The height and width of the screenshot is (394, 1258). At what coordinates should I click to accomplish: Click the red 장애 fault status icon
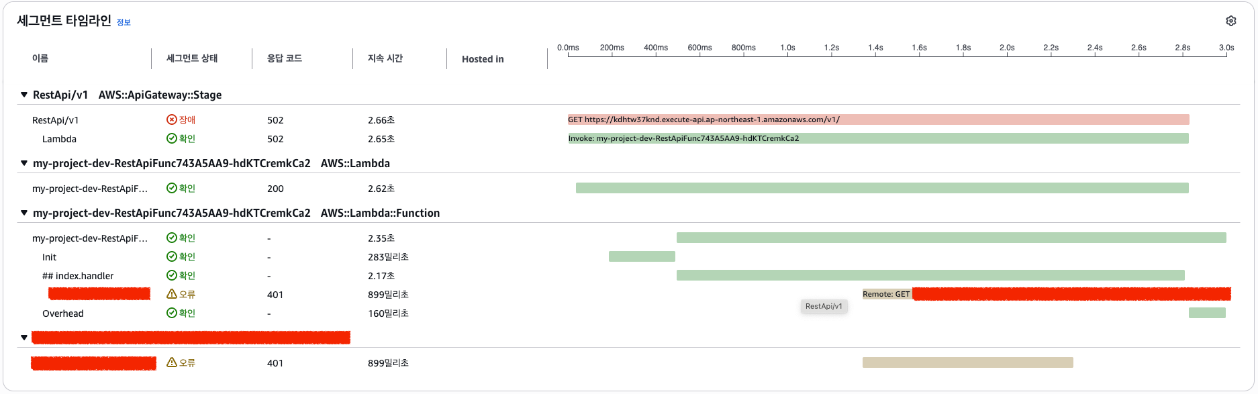172,119
